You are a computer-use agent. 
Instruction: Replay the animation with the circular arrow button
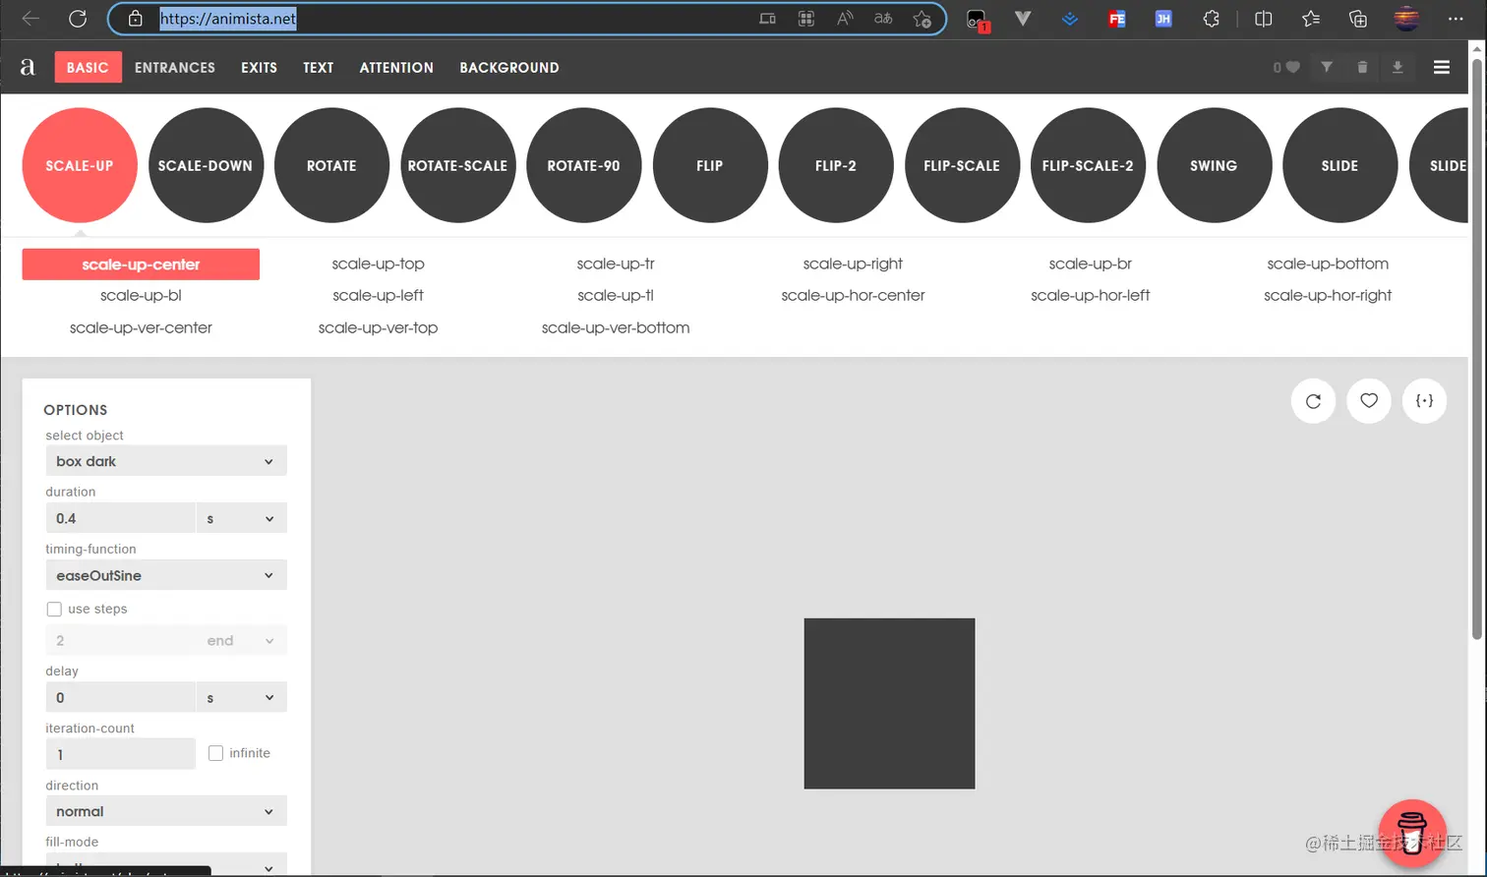coord(1313,401)
